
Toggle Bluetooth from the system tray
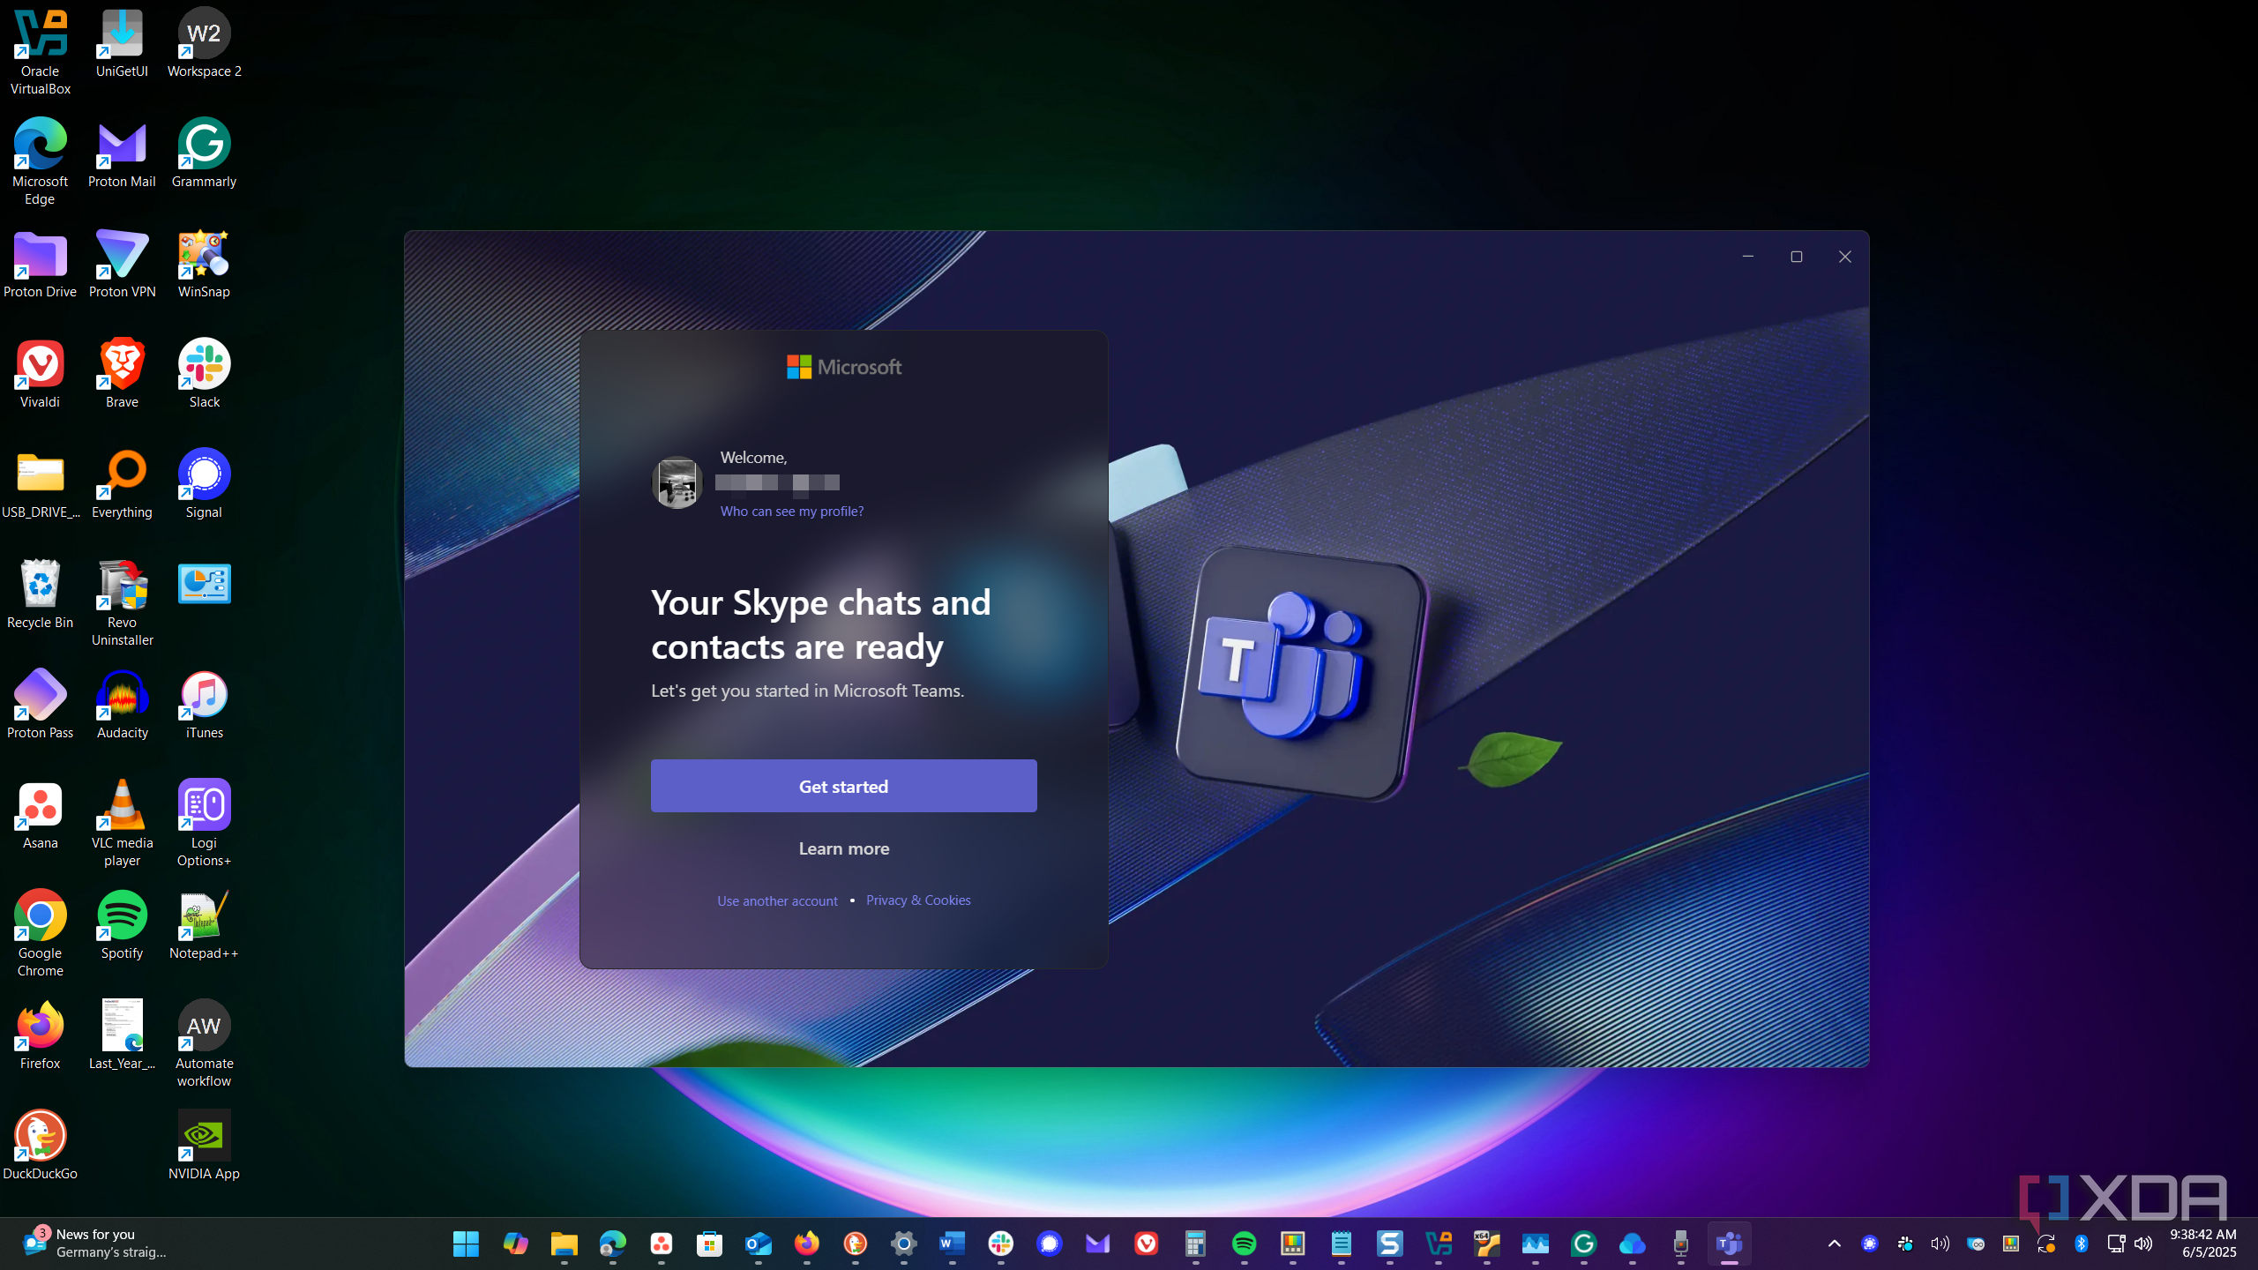(2082, 1244)
